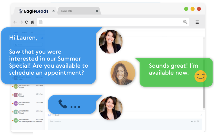The image size is (214, 135).
Task: Reload the page with refresh icon
Action: pyautogui.click(x=26, y=22)
